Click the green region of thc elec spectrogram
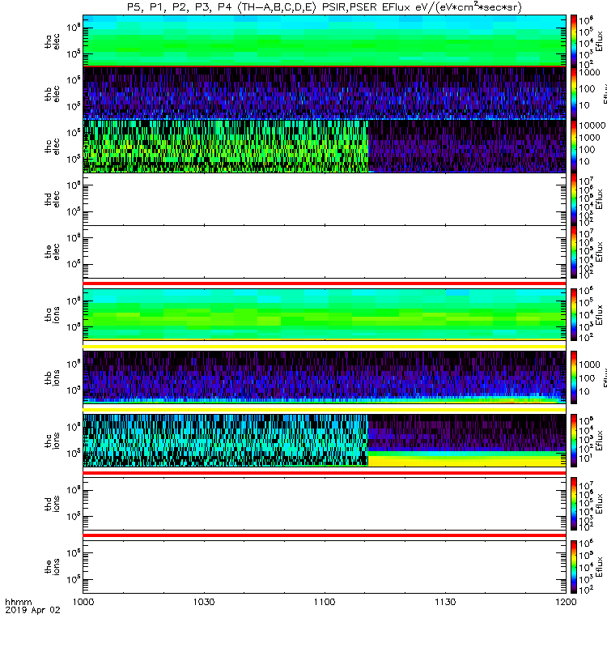The image size is (607, 648). [226, 147]
